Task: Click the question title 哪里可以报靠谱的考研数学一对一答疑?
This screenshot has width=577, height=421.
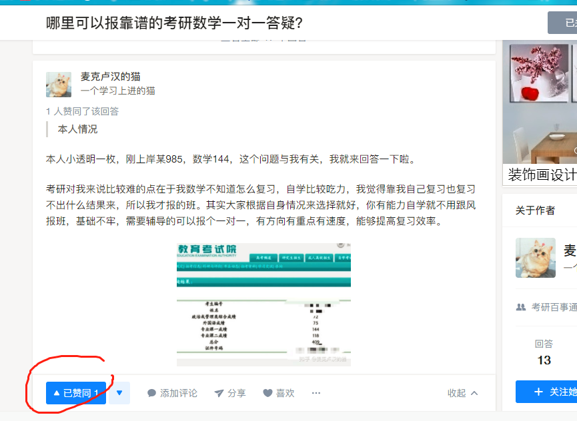Action: pyautogui.click(x=174, y=23)
